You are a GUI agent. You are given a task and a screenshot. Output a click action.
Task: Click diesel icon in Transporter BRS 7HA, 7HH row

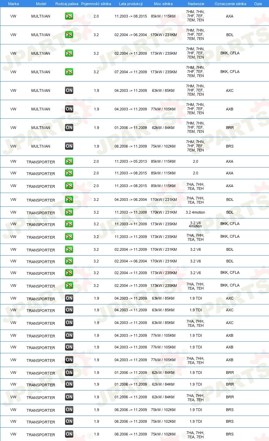pos(69,434)
